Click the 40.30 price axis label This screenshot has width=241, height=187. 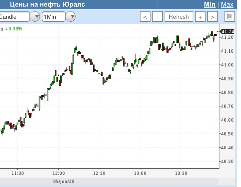pyautogui.click(x=227, y=162)
